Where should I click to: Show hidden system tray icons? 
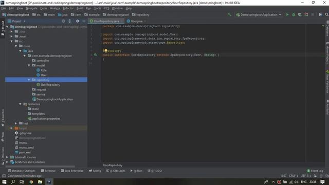[273, 182]
